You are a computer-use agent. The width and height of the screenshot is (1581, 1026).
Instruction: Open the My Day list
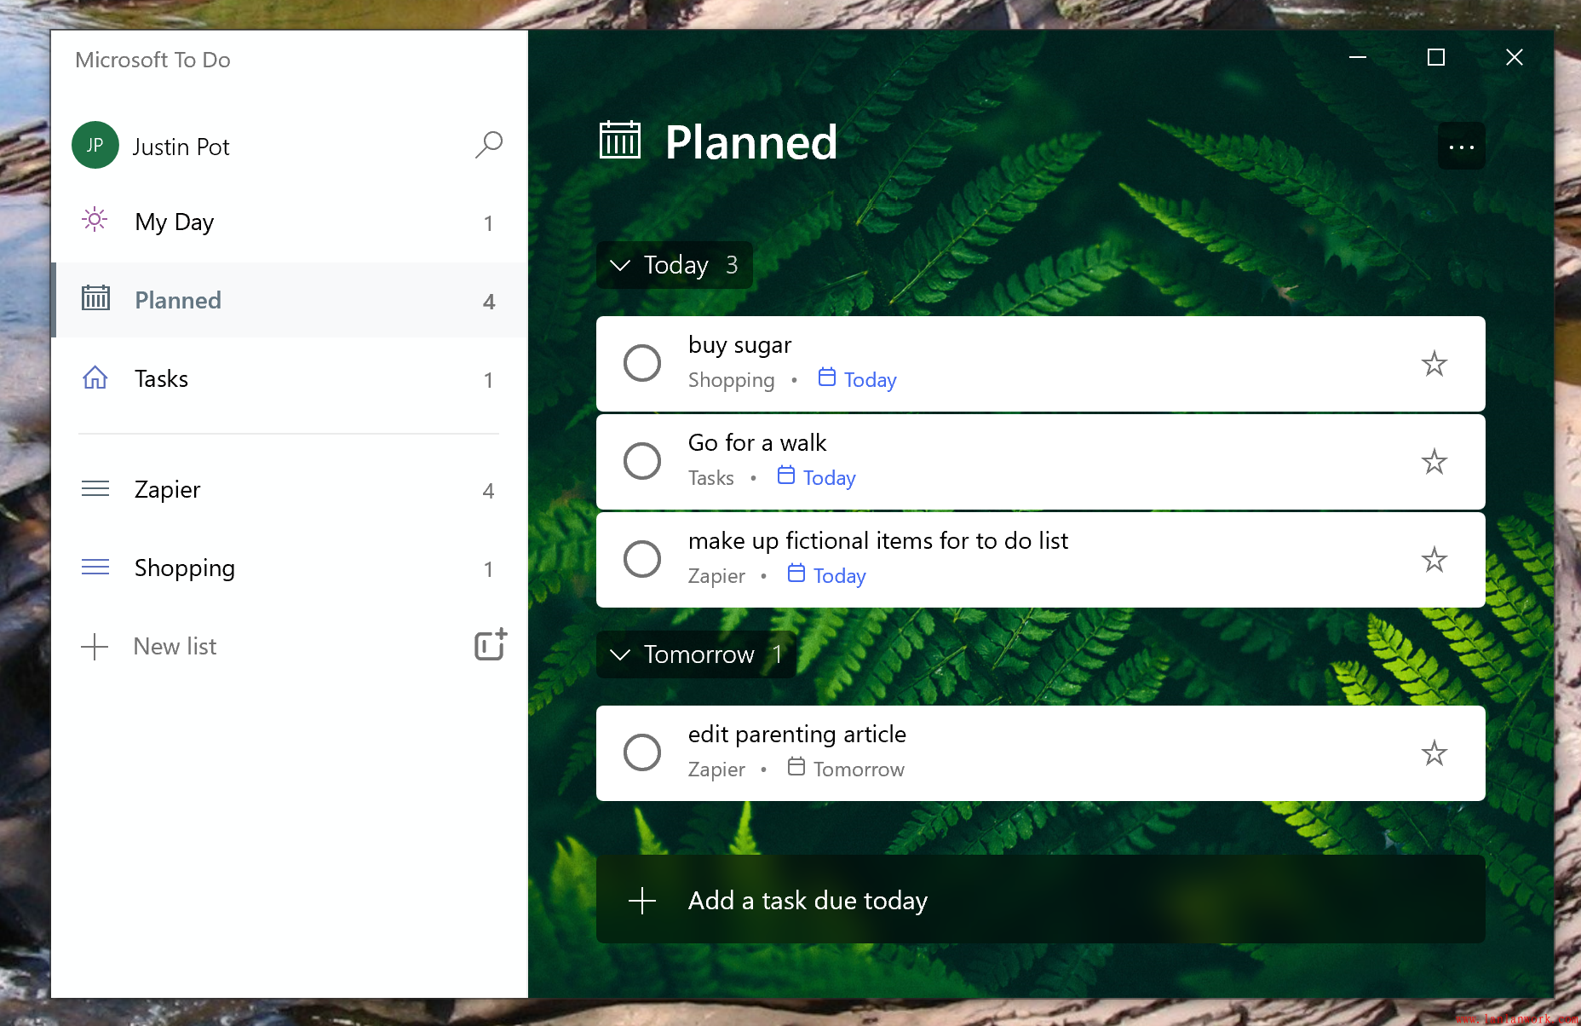click(175, 222)
